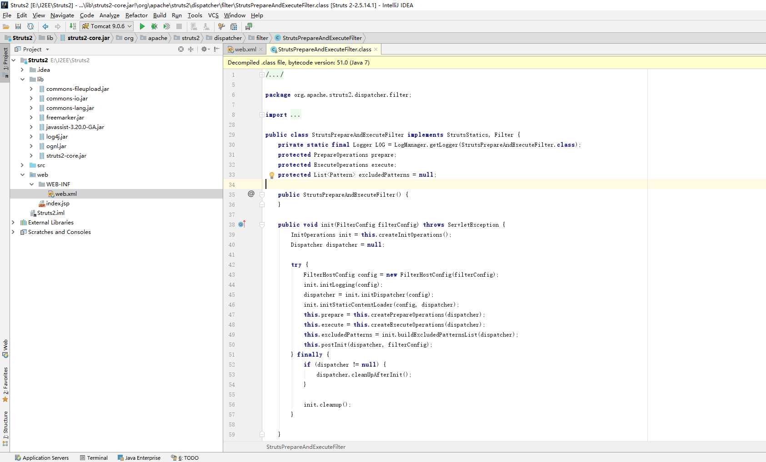Click the apache breadcrumb
Screen dimensions: 766x462
[154, 38]
